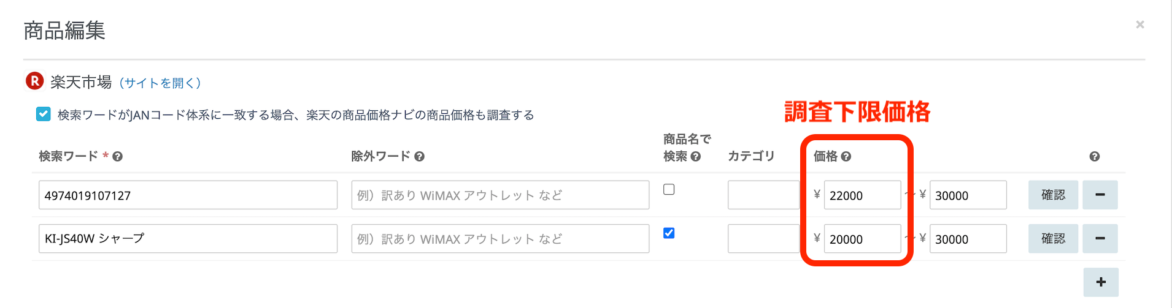Click the exclusion word field in second row
This screenshot has height=308, width=1172.
pos(500,238)
